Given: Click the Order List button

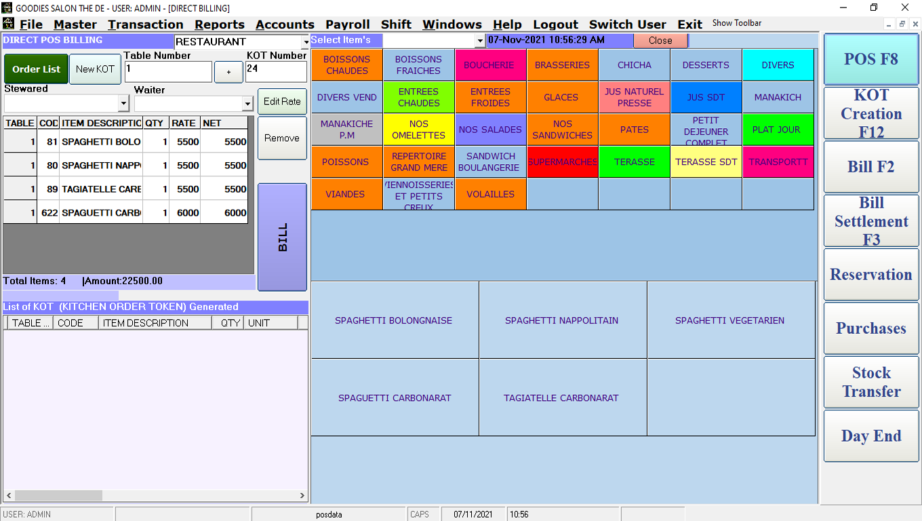Looking at the screenshot, I should pos(37,69).
